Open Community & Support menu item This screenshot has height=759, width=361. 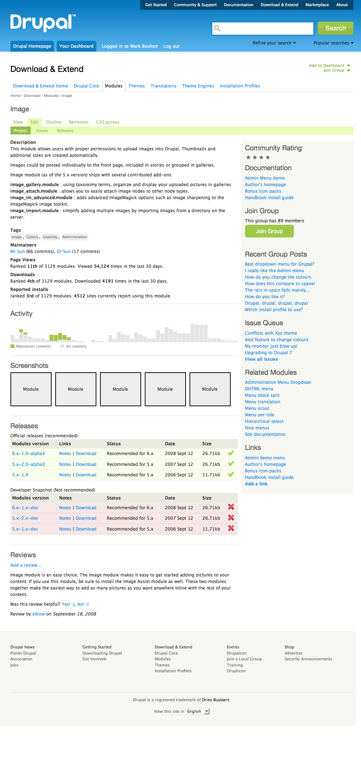pyautogui.click(x=195, y=5)
